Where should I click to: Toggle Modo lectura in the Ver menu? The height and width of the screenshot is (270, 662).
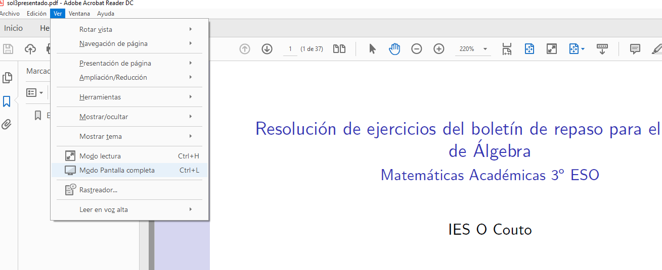100,156
